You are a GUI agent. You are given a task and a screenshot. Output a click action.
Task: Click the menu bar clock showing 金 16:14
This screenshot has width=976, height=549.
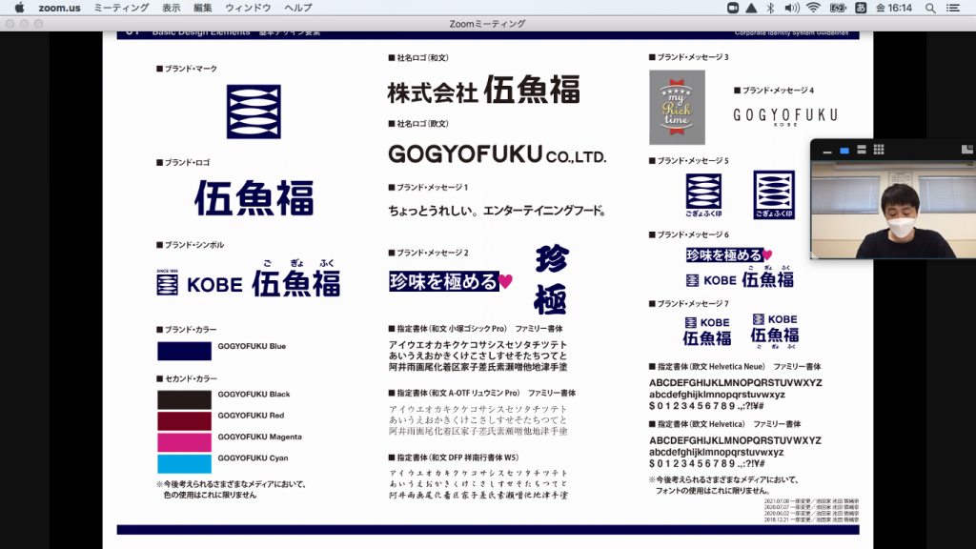894,8
